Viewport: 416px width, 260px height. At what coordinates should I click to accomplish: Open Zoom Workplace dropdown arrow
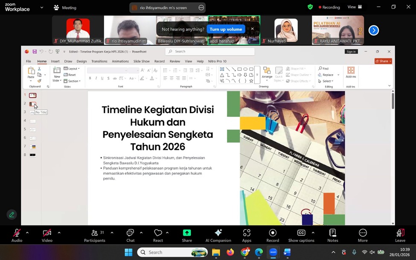42,8
